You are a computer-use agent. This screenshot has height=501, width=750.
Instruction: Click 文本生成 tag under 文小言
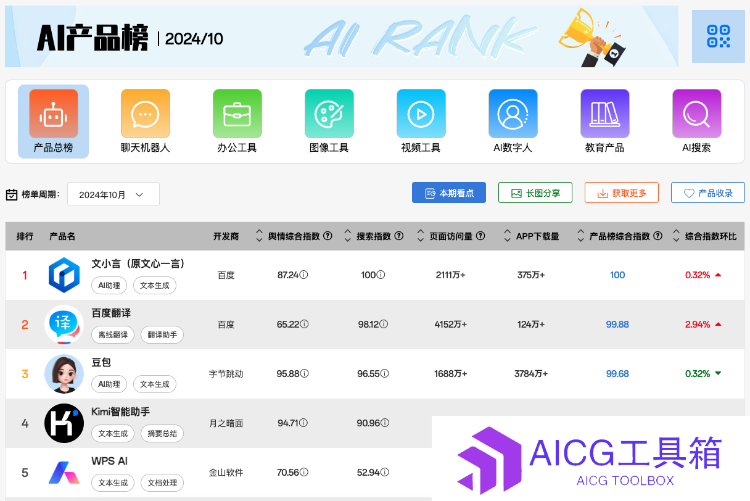click(x=155, y=286)
